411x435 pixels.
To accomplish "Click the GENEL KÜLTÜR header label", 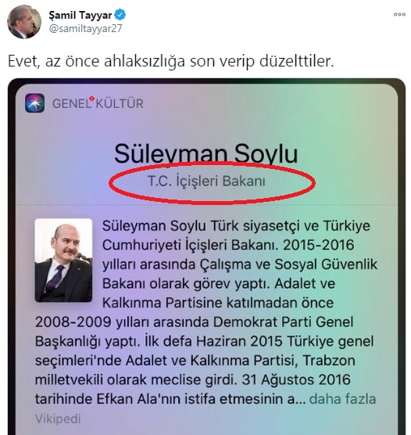I will pyautogui.click(x=98, y=103).
